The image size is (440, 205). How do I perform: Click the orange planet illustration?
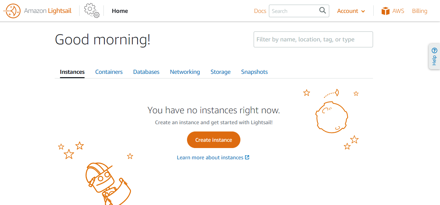(x=331, y=117)
